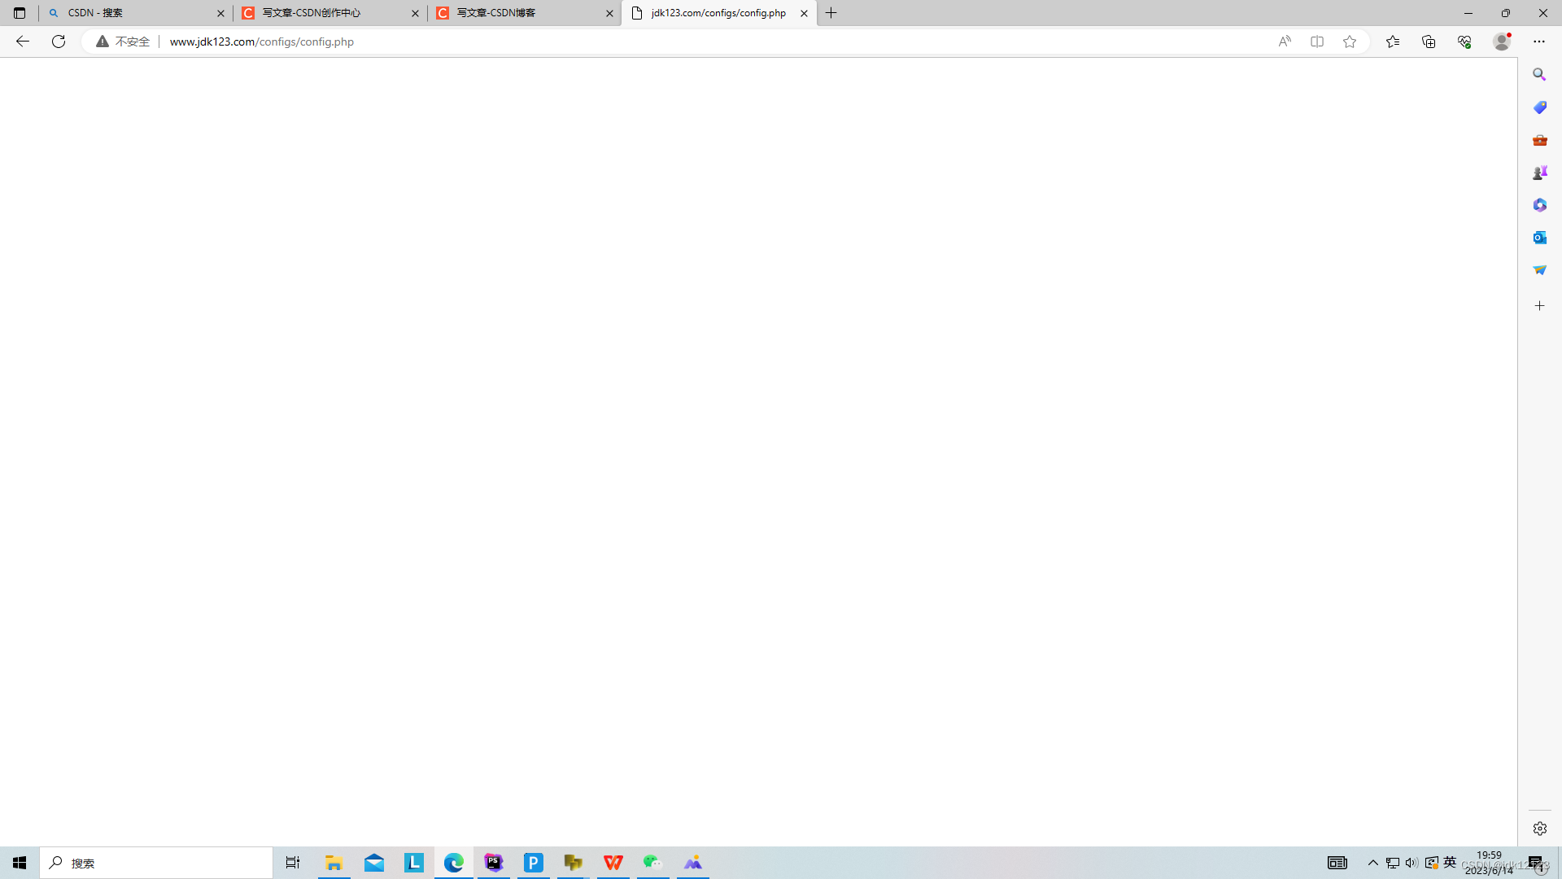Open the sidebar shopping tag
The image size is (1562, 879).
click(1539, 107)
